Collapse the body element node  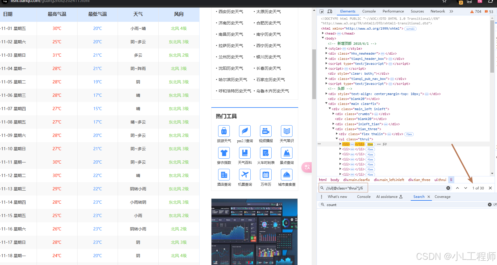click(x=323, y=38)
